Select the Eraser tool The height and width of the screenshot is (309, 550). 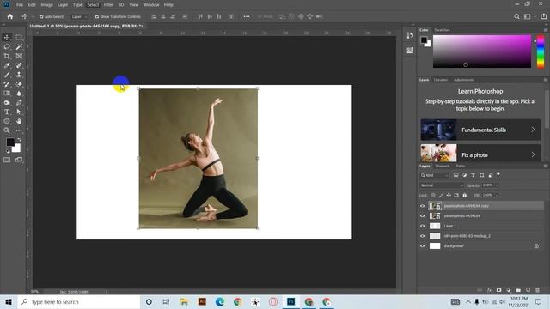[x=19, y=84]
